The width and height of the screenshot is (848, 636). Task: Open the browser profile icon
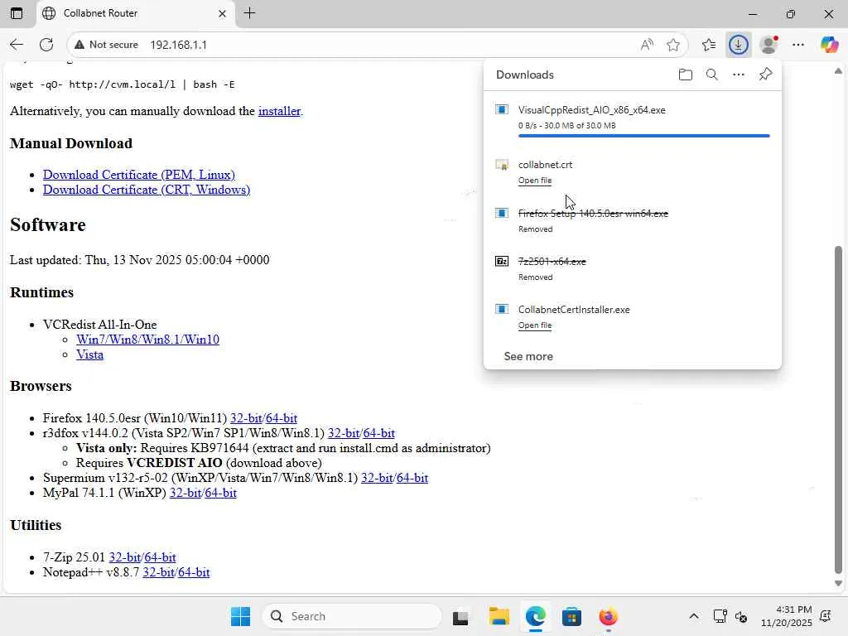tap(768, 45)
